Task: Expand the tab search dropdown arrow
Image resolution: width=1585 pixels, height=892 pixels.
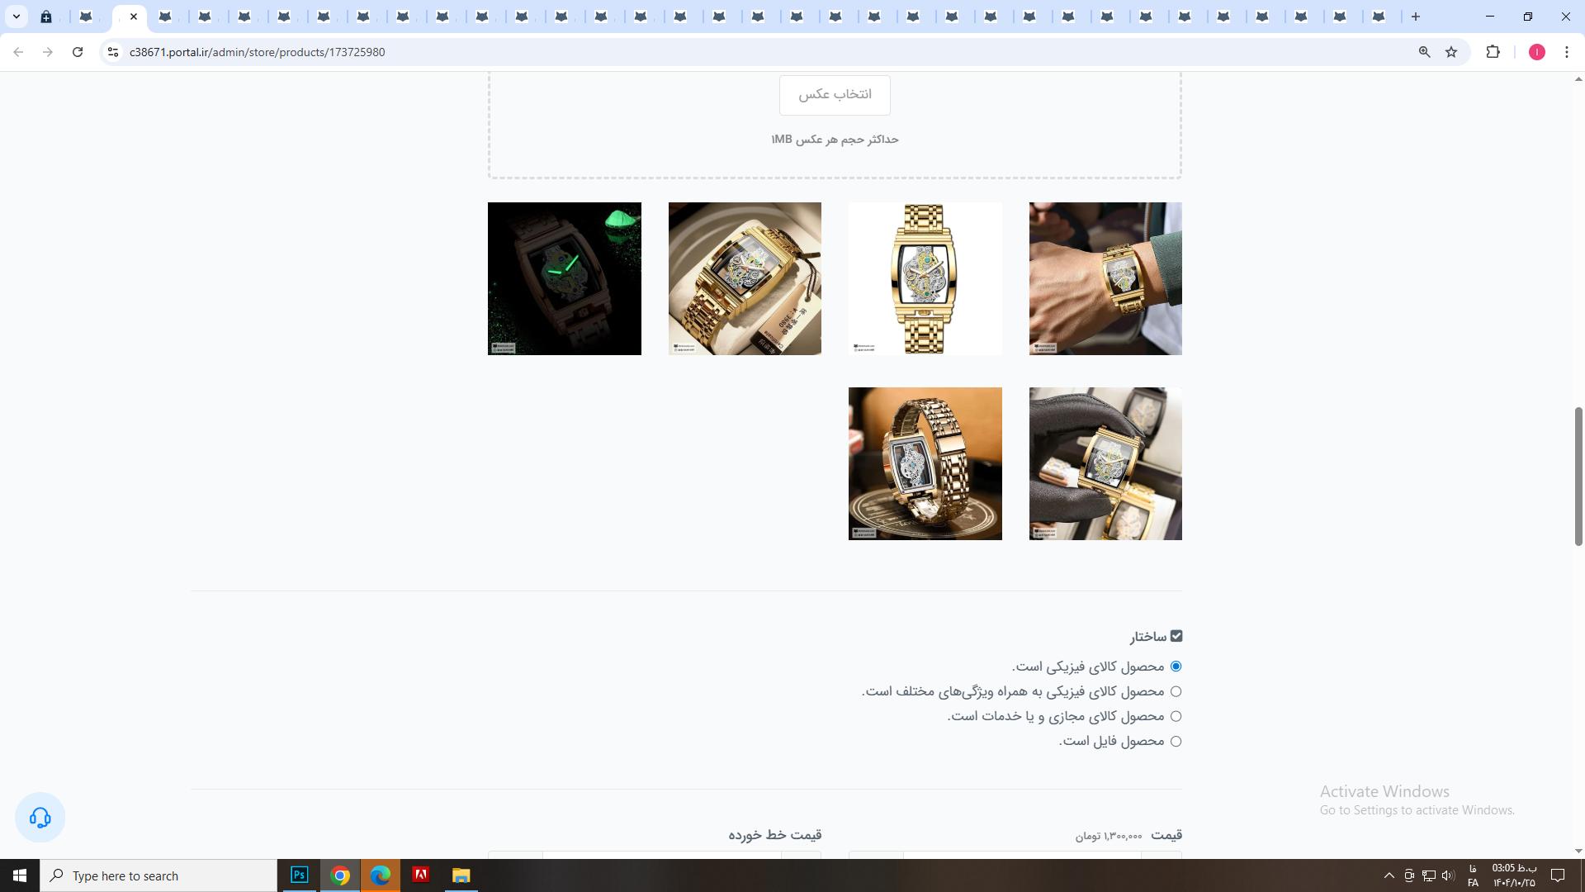Action: coord(16,17)
